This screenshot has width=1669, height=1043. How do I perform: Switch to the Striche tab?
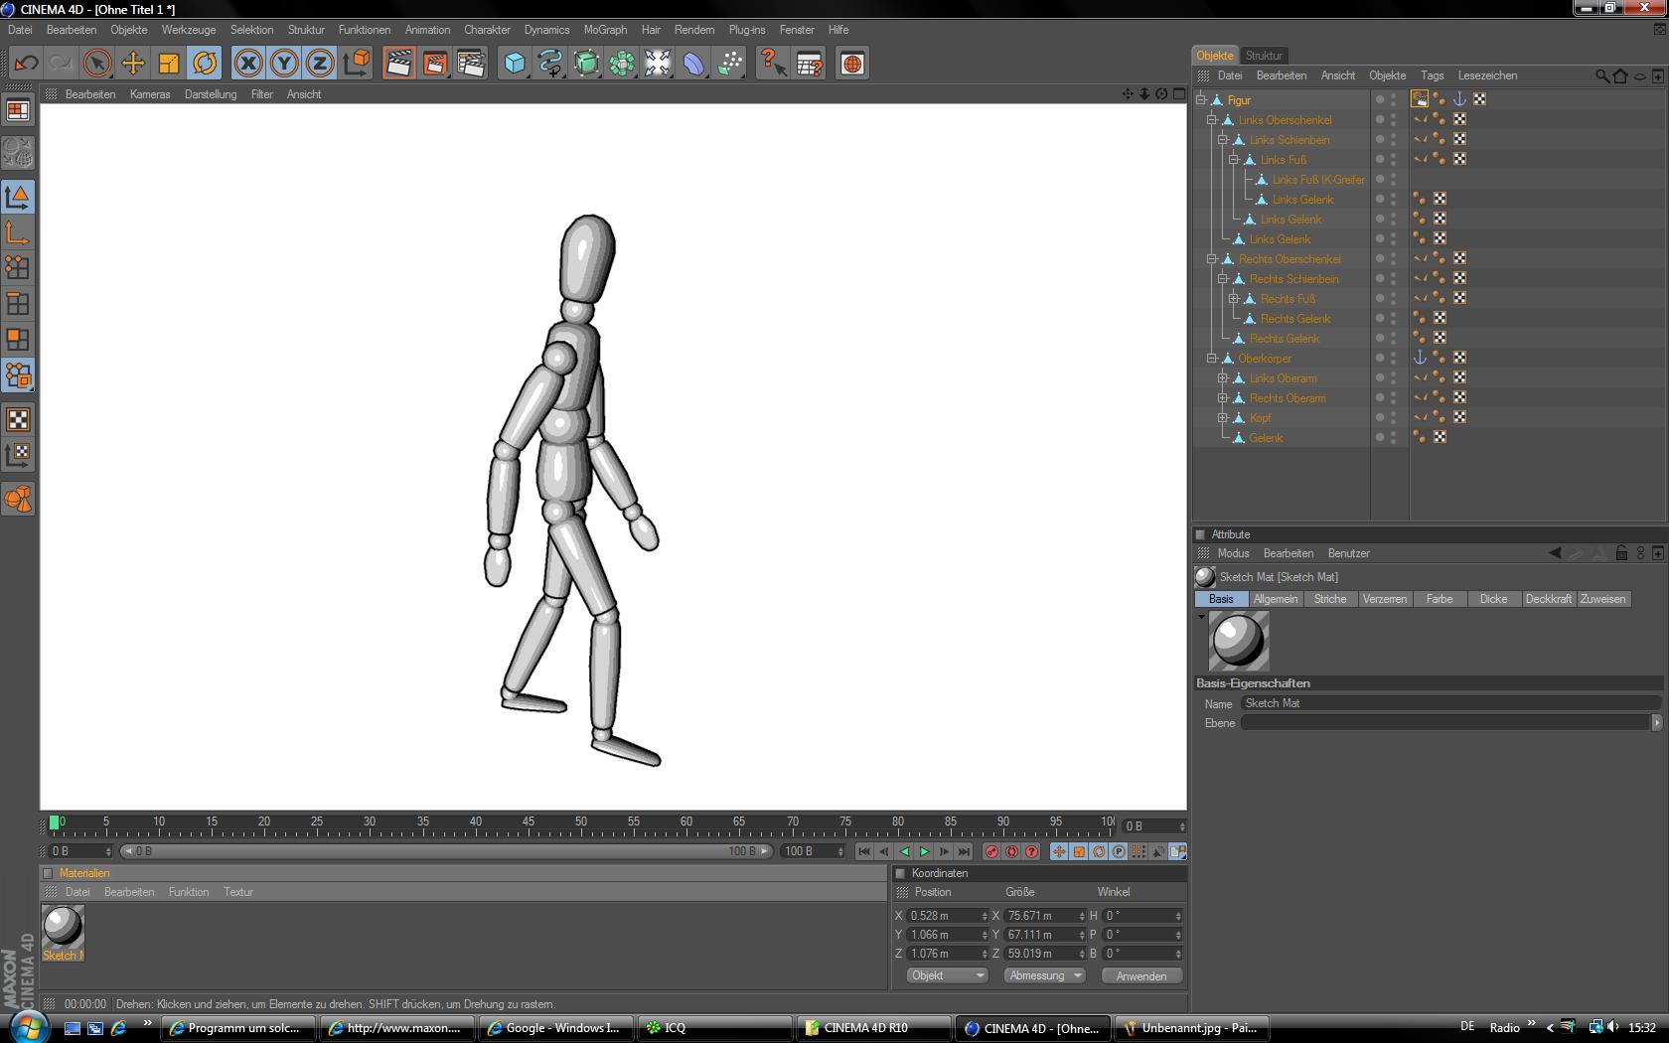pyautogui.click(x=1329, y=599)
